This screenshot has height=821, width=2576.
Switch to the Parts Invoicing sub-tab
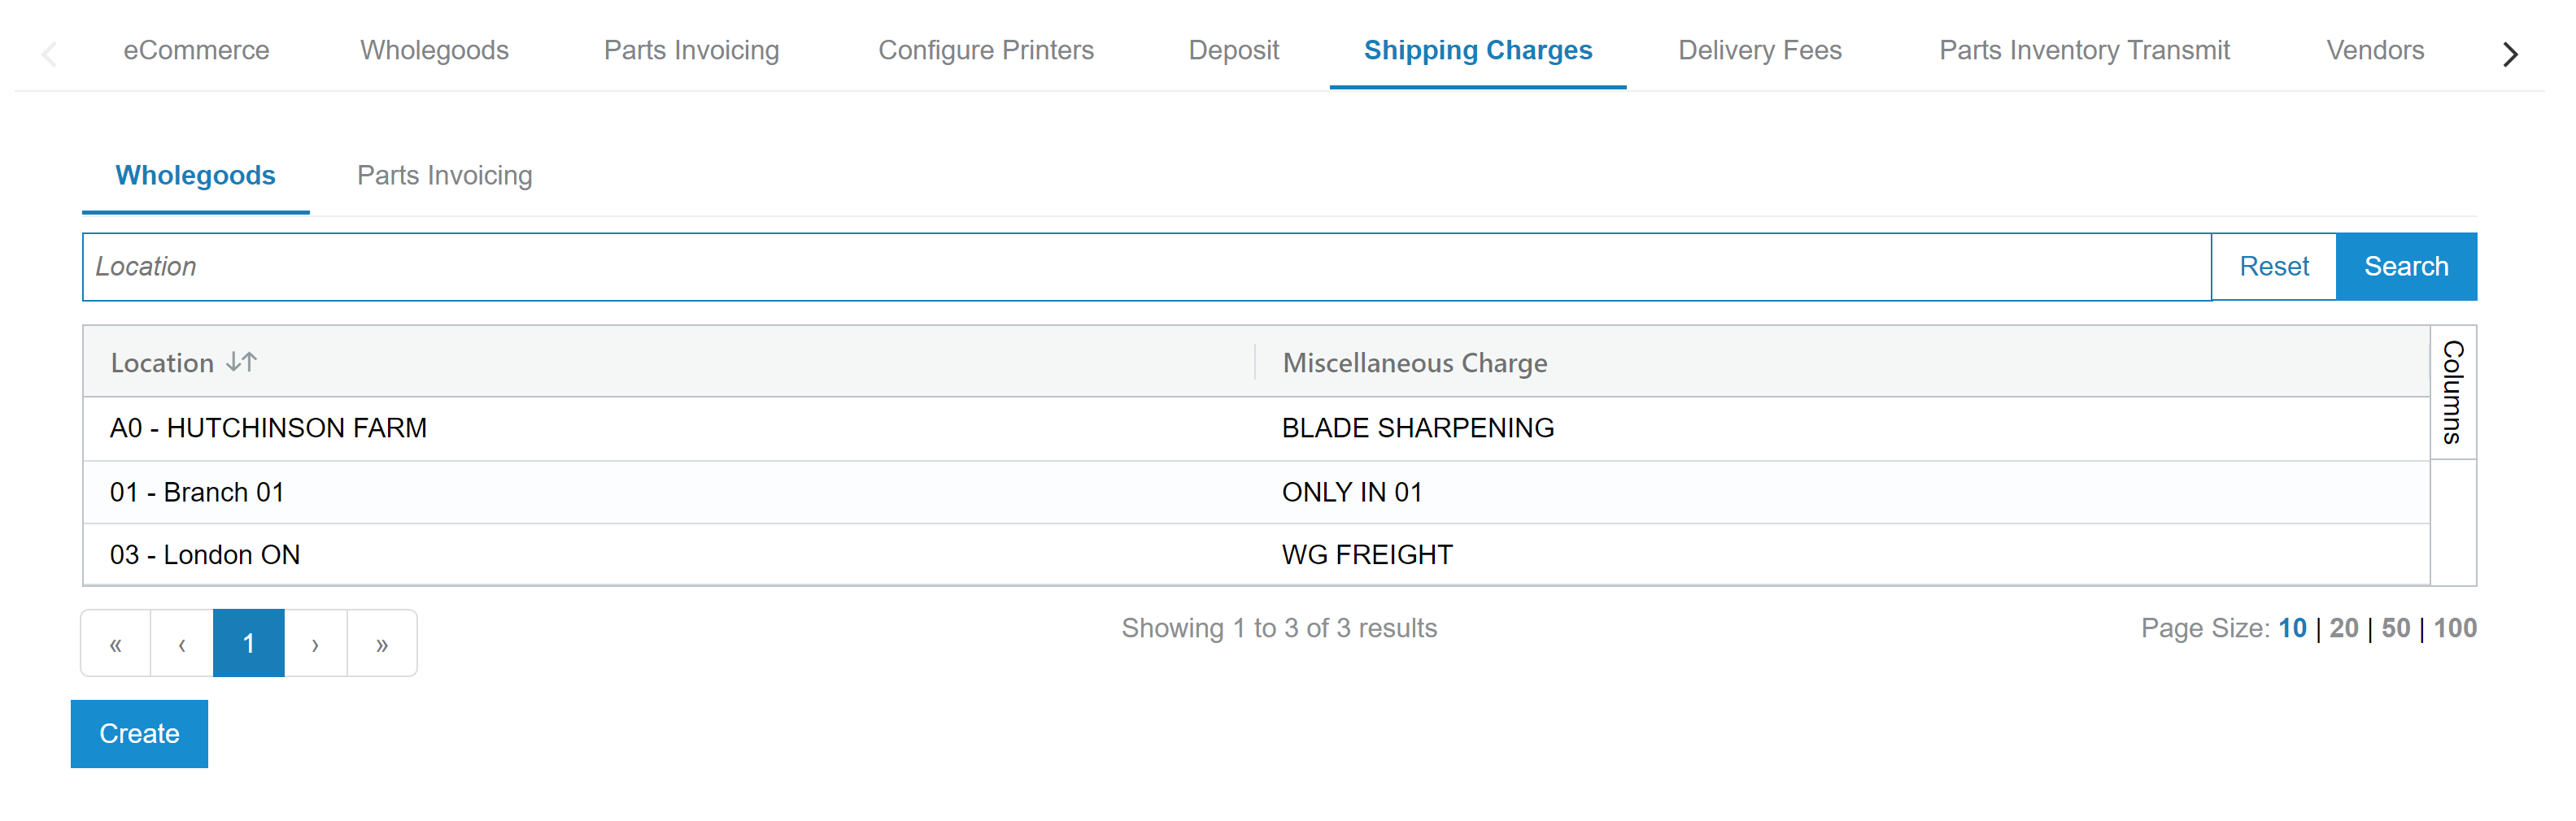[444, 176]
